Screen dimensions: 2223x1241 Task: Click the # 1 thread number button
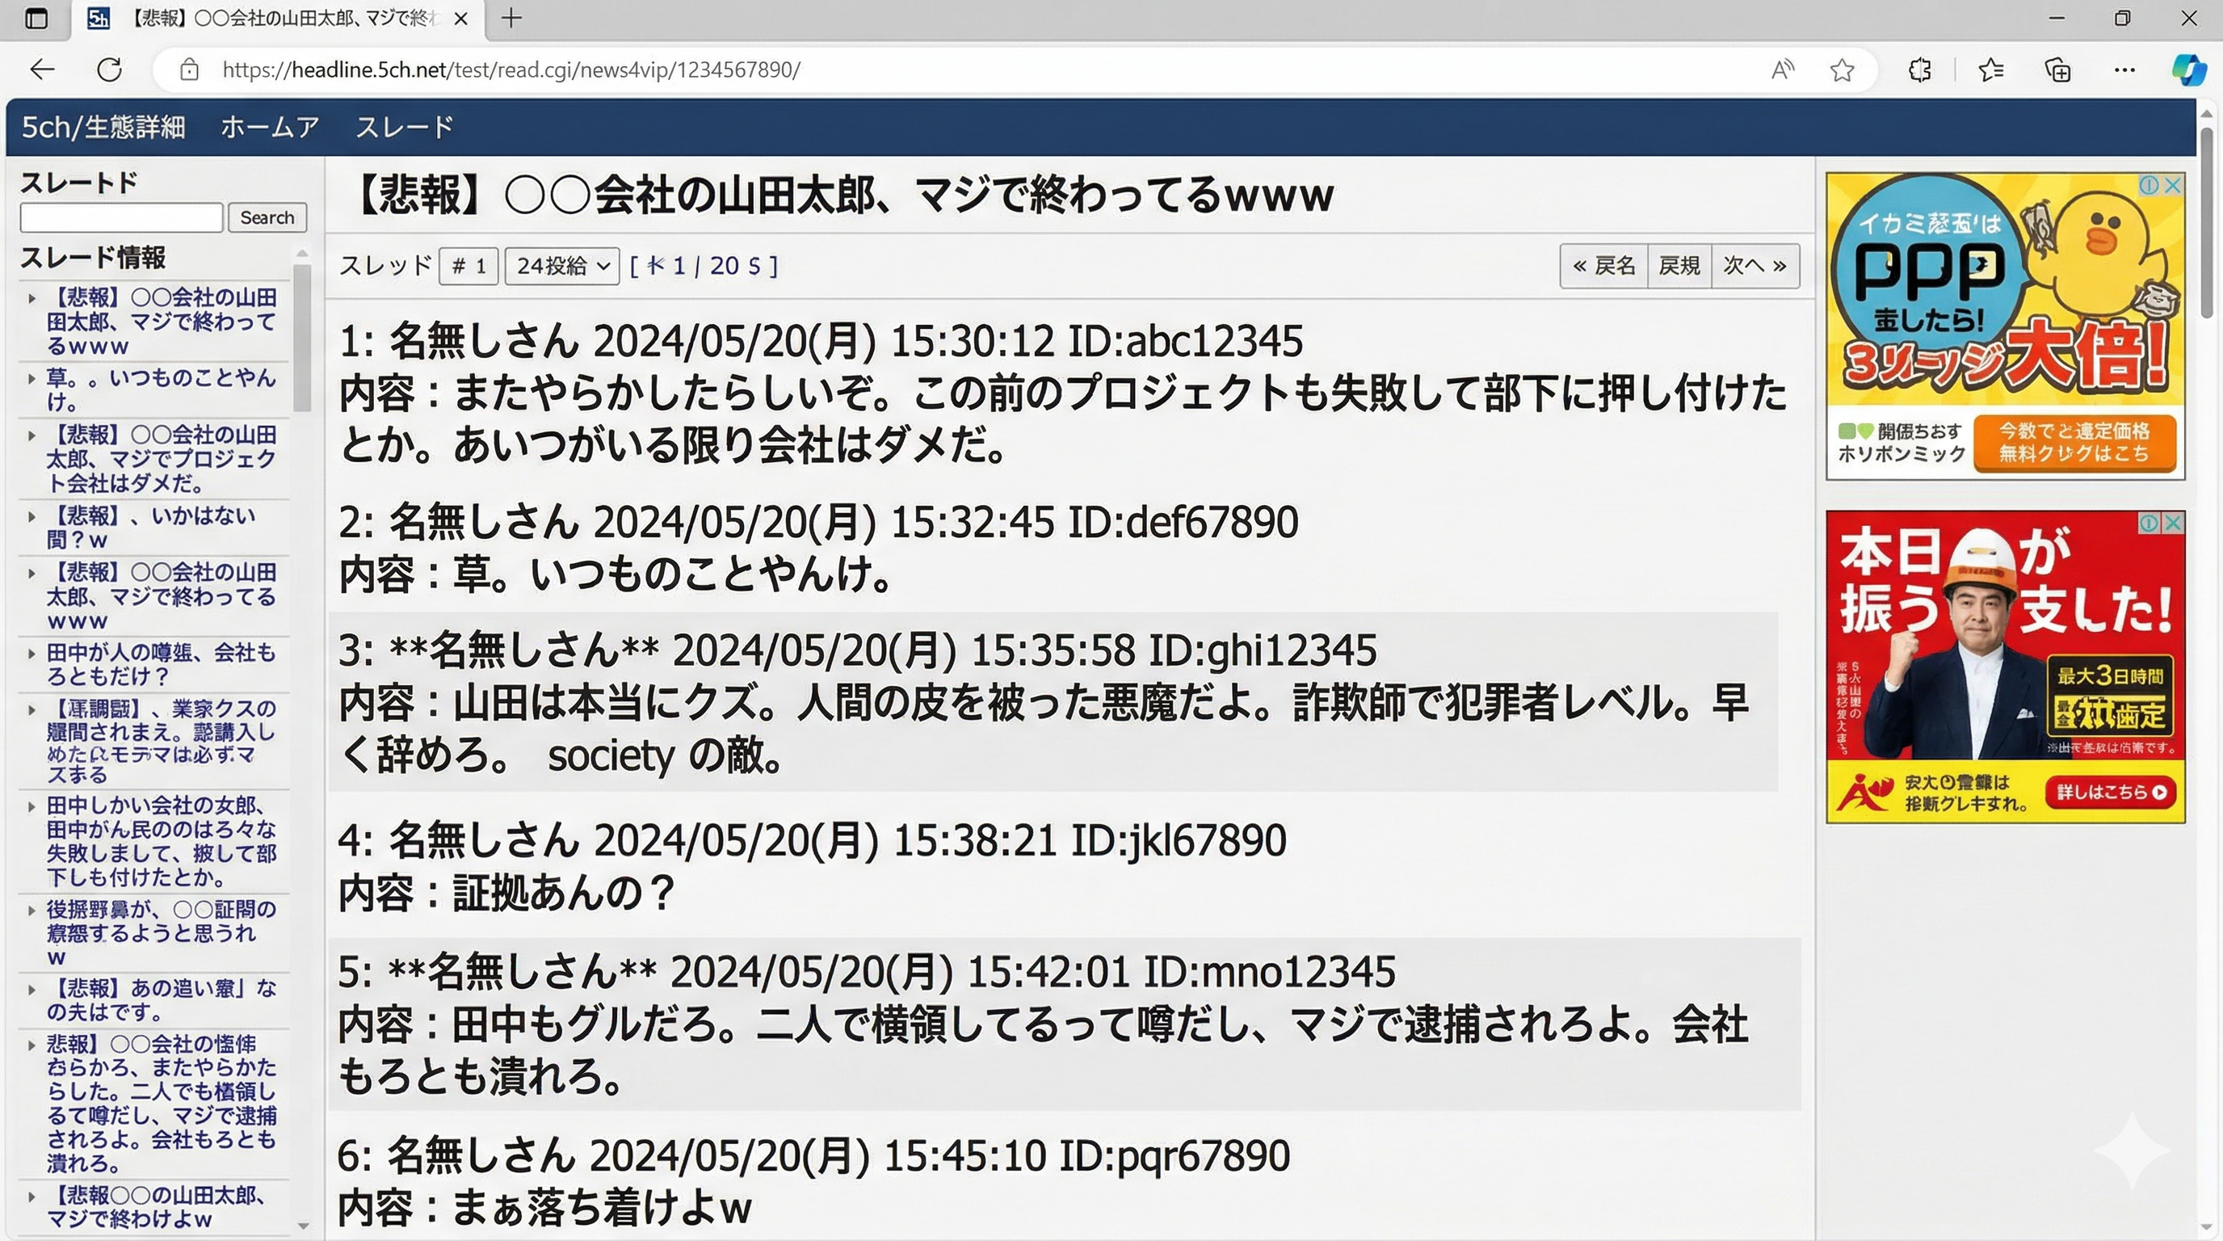(469, 266)
